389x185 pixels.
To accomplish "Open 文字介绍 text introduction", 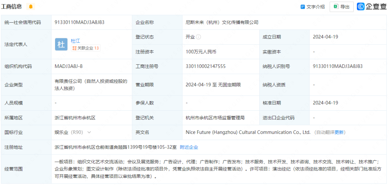I will [313, 7].
